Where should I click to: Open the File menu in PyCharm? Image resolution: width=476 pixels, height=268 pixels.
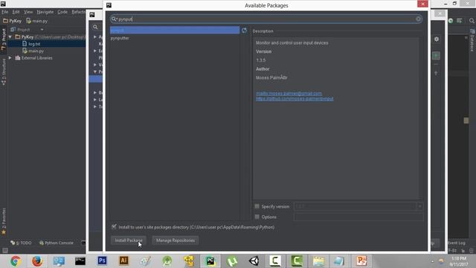click(5, 12)
